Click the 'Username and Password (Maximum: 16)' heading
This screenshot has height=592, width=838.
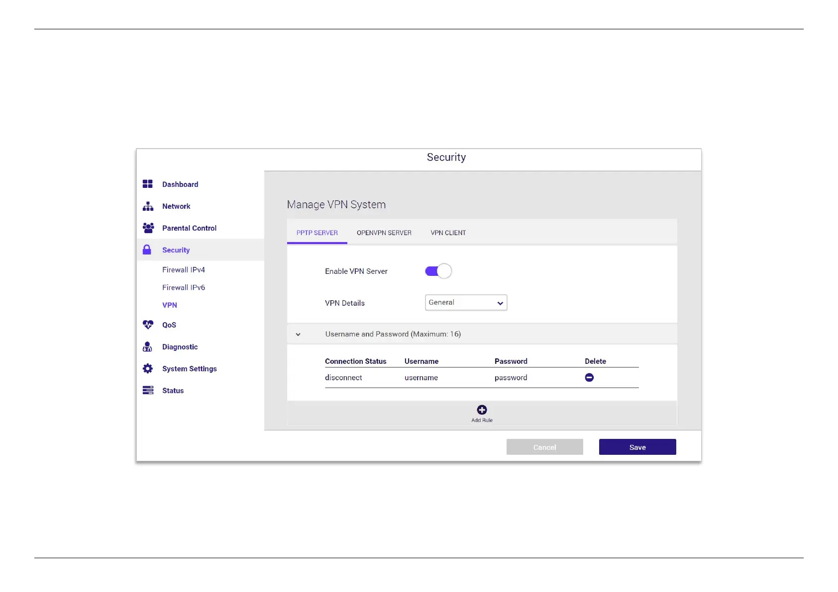pyautogui.click(x=393, y=334)
